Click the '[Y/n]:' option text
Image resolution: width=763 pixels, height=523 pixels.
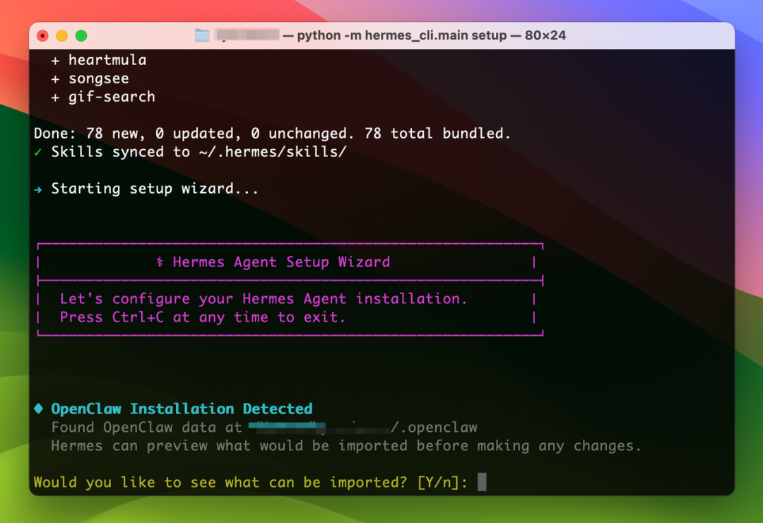click(x=442, y=482)
